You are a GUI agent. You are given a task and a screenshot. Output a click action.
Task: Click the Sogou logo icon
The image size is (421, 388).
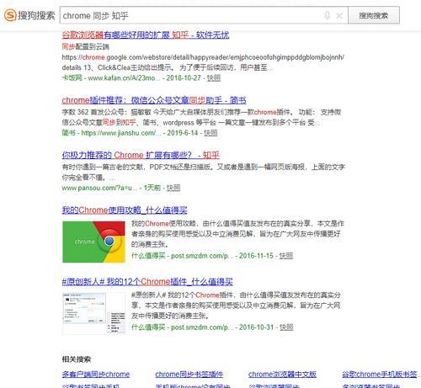coord(10,15)
